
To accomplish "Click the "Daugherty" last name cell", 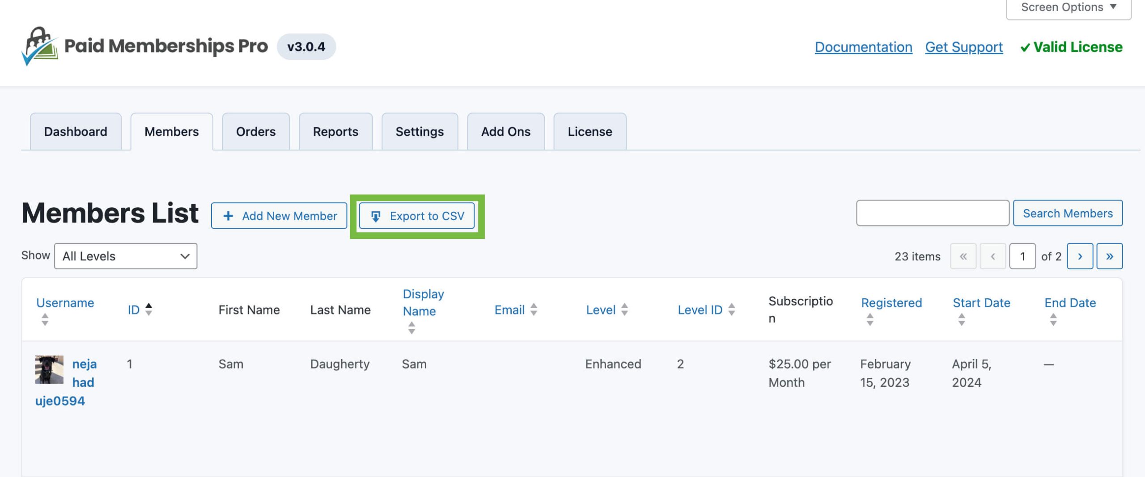I will click(x=340, y=364).
